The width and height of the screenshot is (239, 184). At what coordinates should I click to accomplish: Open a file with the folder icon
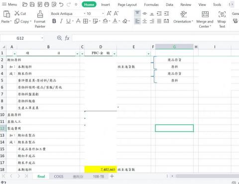tap(25, 4)
